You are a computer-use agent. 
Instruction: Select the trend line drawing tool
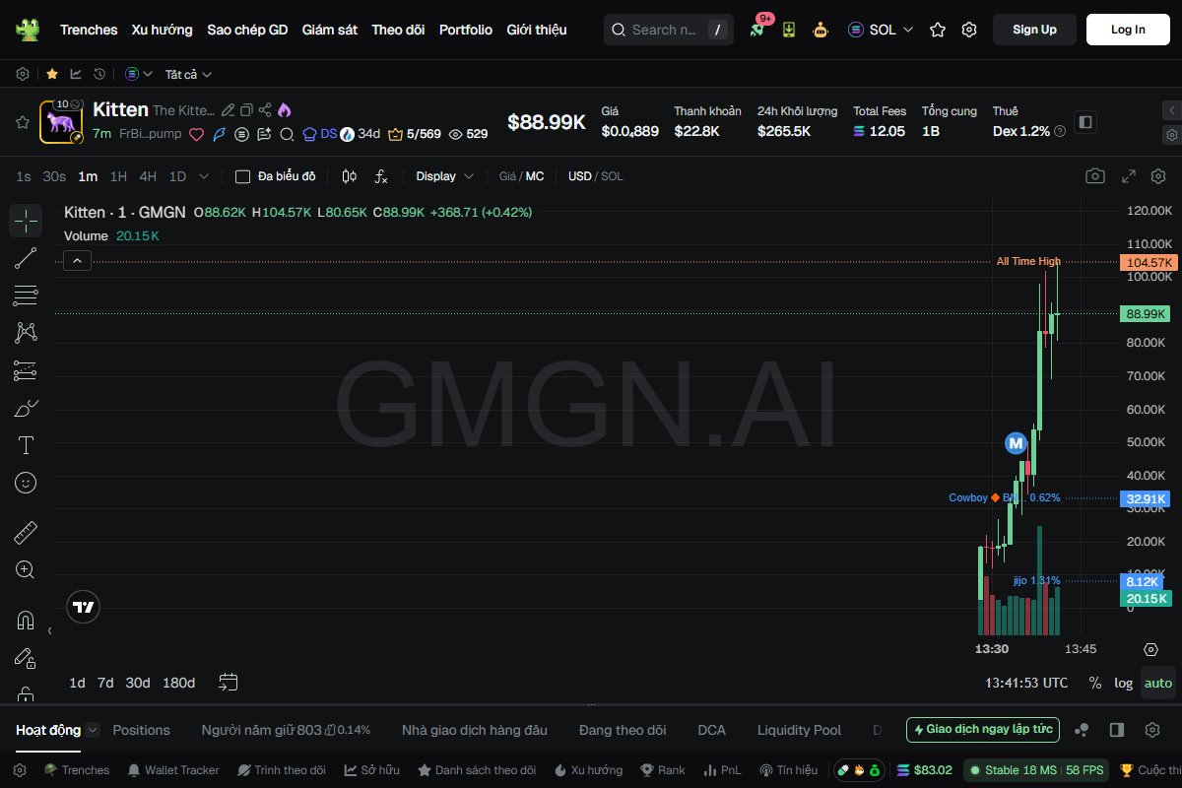26,258
